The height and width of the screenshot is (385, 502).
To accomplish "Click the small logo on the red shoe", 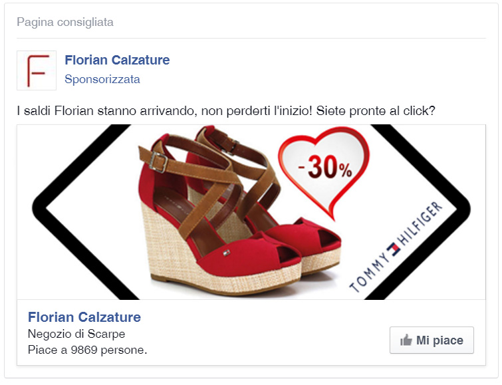I will point(226,253).
